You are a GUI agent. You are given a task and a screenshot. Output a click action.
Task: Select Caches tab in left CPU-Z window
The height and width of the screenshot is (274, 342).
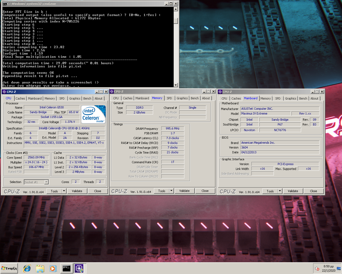pos(20,98)
